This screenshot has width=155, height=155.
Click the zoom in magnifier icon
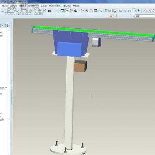(87, 11)
